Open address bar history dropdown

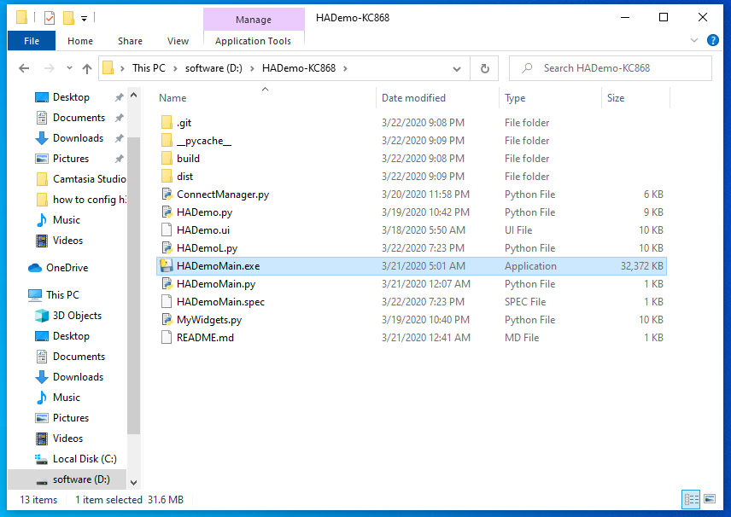(460, 68)
